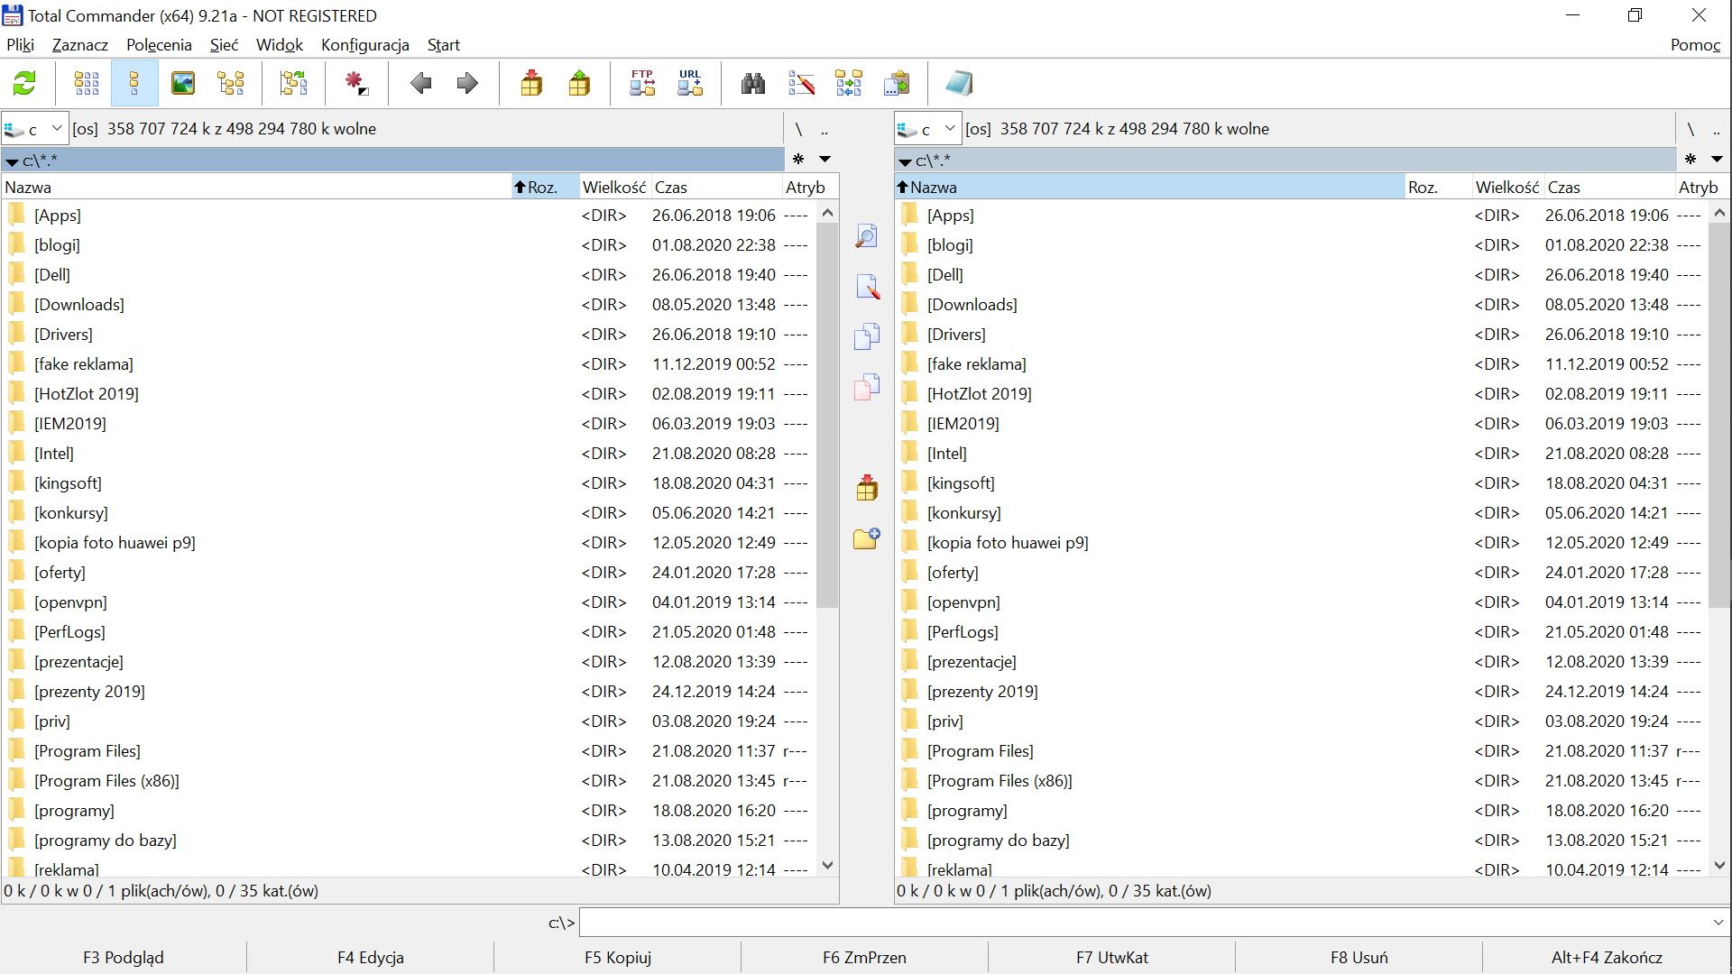The height and width of the screenshot is (974, 1732).
Task: Expand the command line history dropdown
Action: click(1718, 923)
